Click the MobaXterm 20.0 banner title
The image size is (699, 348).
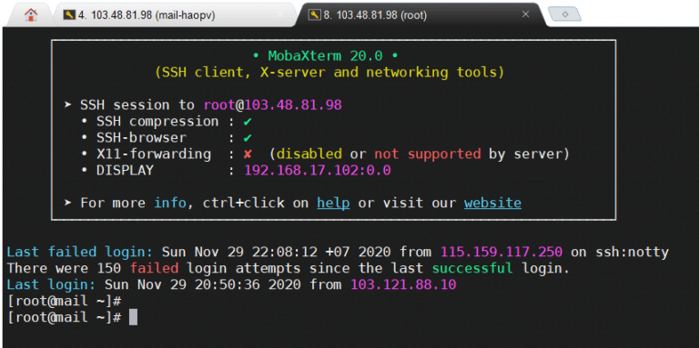326,56
